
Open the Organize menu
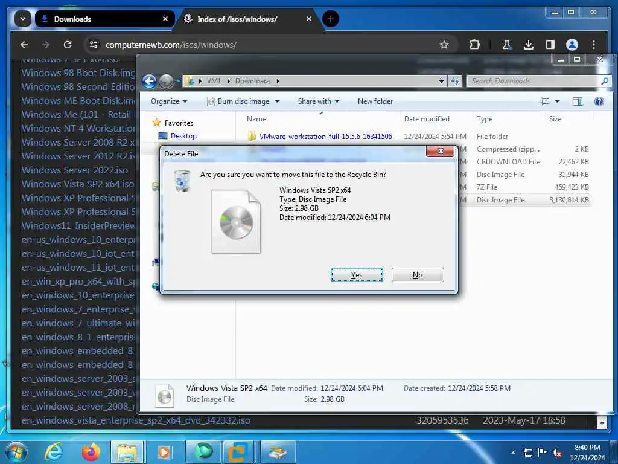pyautogui.click(x=169, y=101)
